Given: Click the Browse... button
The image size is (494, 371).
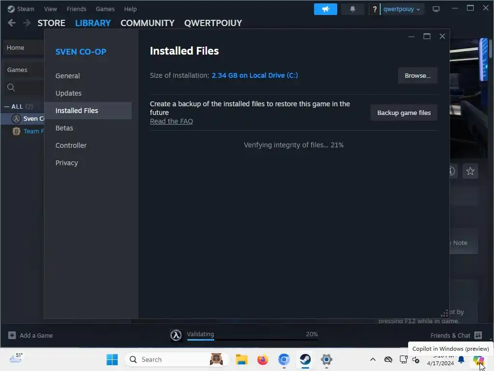Looking at the screenshot, I should tap(417, 75).
